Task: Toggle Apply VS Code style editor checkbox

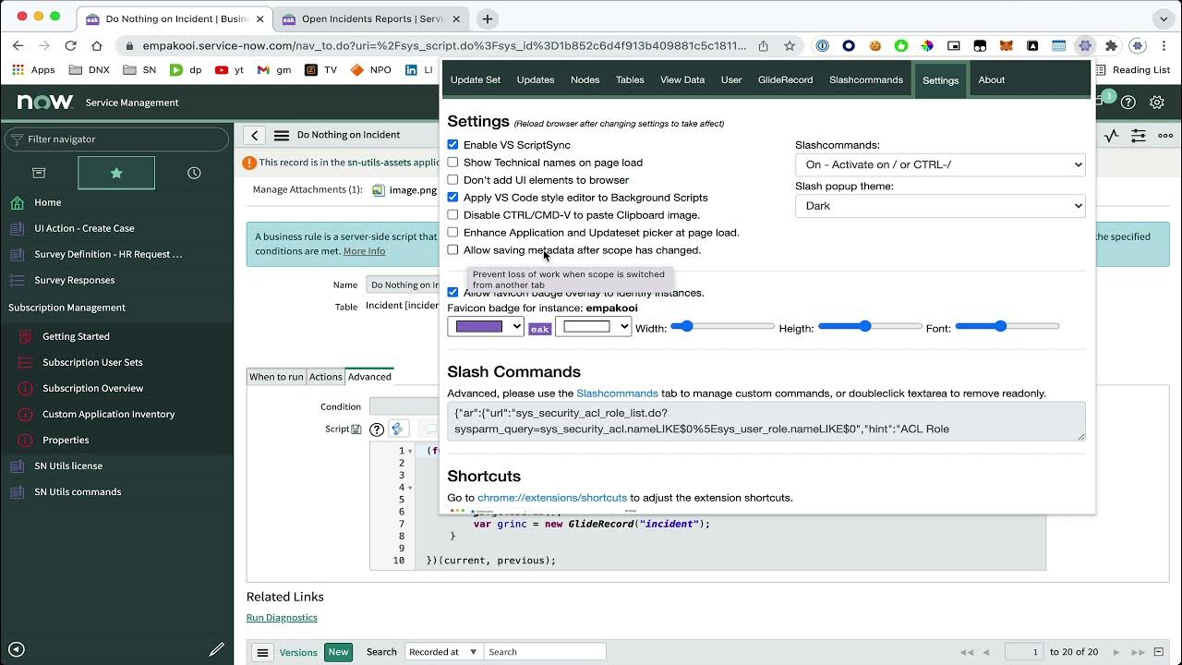Action: point(452,198)
